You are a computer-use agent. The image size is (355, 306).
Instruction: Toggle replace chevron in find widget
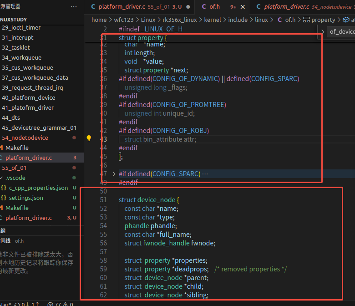click(323, 32)
